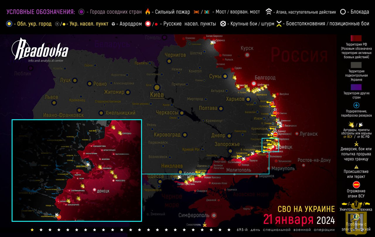Pick the purple other countries territory swatch
375x237 pixels.
click(356, 87)
